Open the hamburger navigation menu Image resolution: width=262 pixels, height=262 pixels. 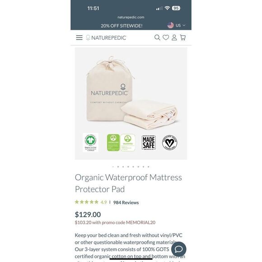tap(79, 37)
